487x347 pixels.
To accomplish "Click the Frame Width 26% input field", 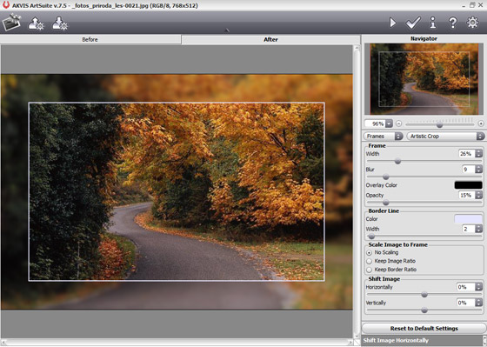I will (x=466, y=153).
